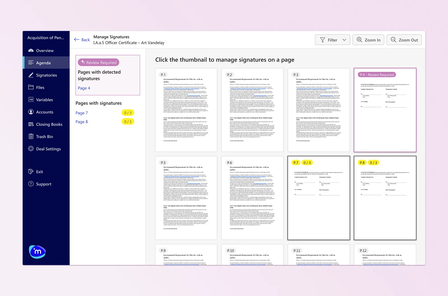Screen dimensions: 448x296
Task: Open Support in the sidebar
Action: tap(46, 184)
